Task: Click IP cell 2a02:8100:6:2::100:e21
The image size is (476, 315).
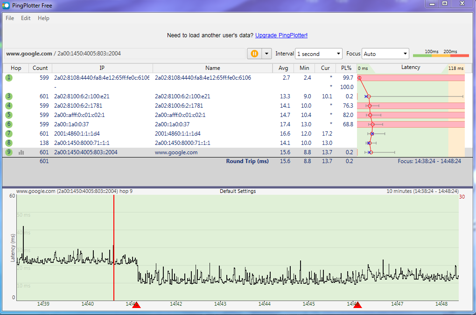Action: pos(82,96)
